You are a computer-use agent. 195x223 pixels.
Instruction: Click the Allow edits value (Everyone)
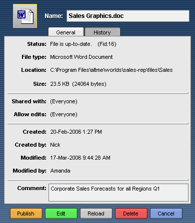pos(63,114)
